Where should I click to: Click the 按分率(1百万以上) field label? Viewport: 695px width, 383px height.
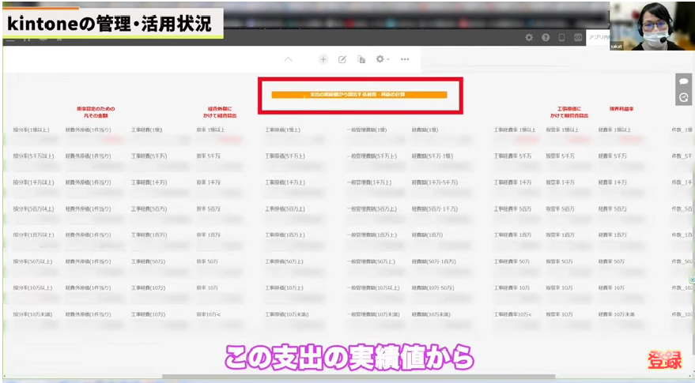coord(33,235)
